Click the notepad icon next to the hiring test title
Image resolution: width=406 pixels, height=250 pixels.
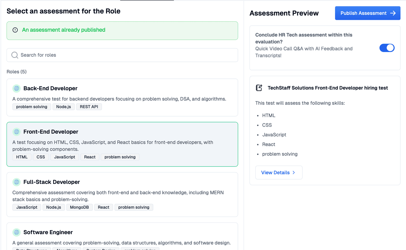259,88
